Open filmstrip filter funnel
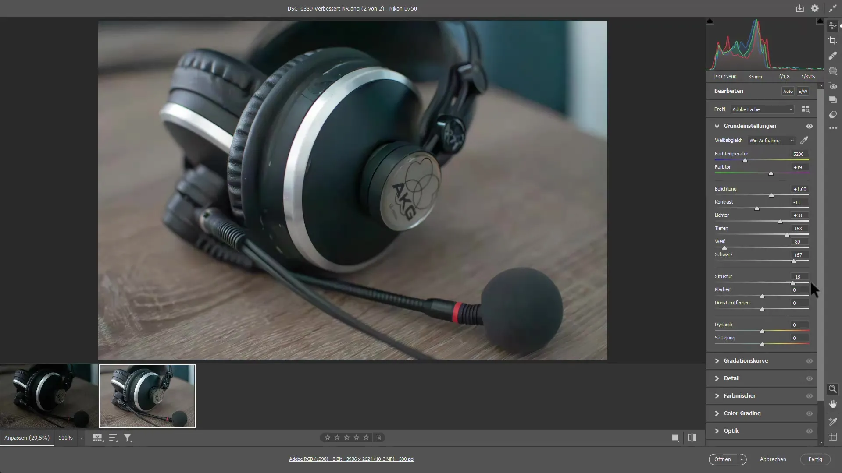 (128, 438)
